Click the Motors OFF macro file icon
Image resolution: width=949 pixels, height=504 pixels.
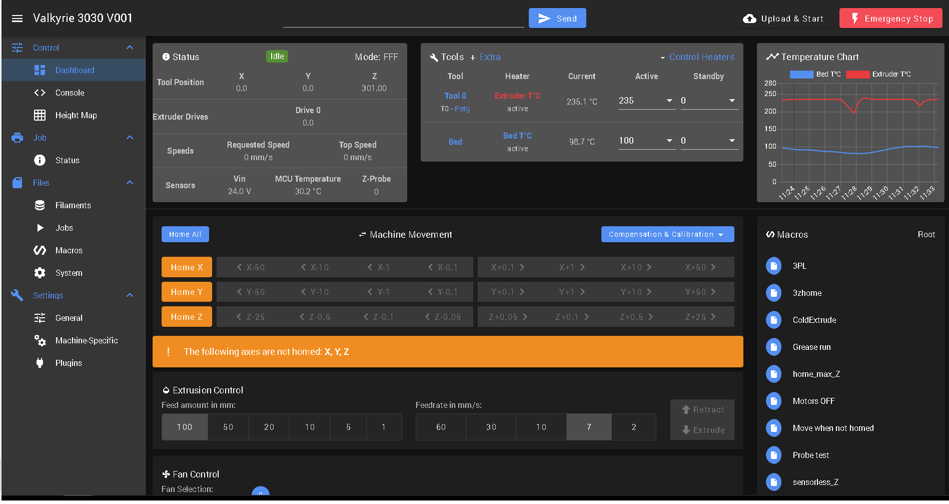tap(773, 401)
